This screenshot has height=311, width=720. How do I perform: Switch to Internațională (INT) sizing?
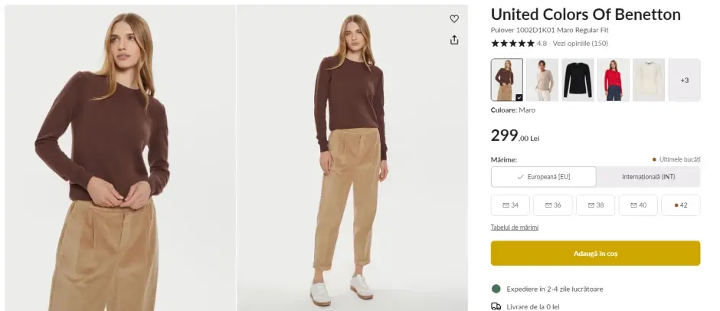(648, 177)
